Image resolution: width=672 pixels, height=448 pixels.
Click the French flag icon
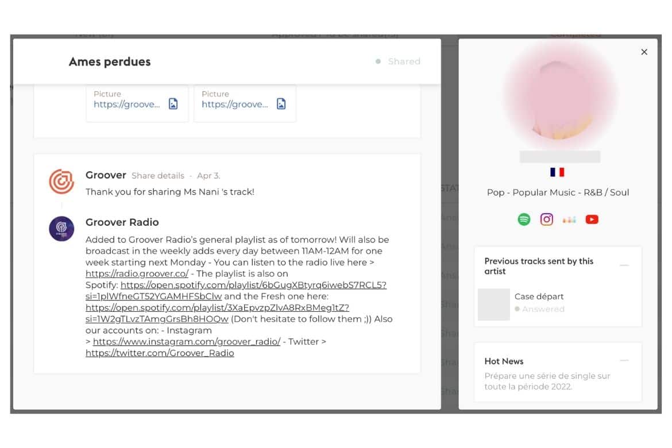[x=557, y=172]
